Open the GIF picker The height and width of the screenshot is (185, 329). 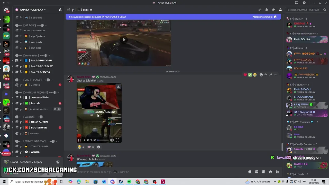pos(257,172)
